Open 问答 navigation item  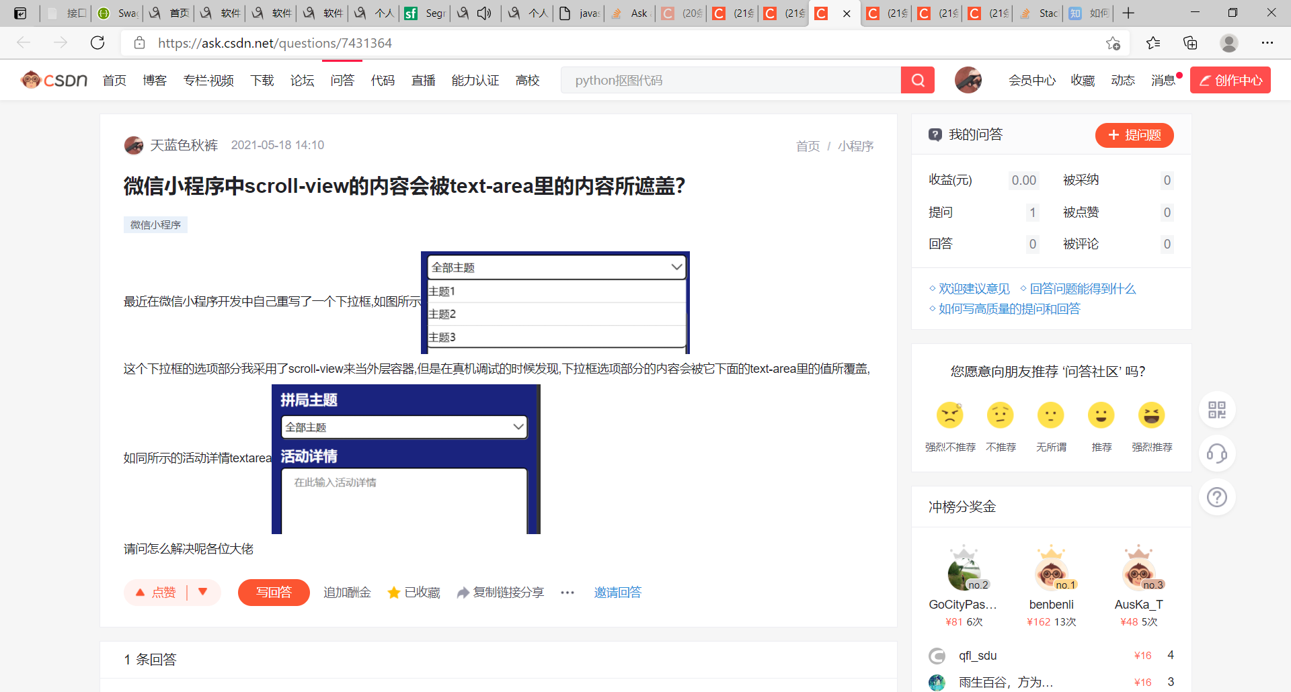tap(342, 81)
